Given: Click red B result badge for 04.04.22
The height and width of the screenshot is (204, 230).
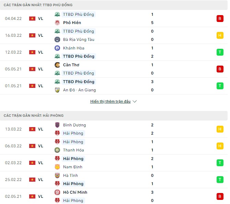Looking at the screenshot, I should (x=219, y=19).
